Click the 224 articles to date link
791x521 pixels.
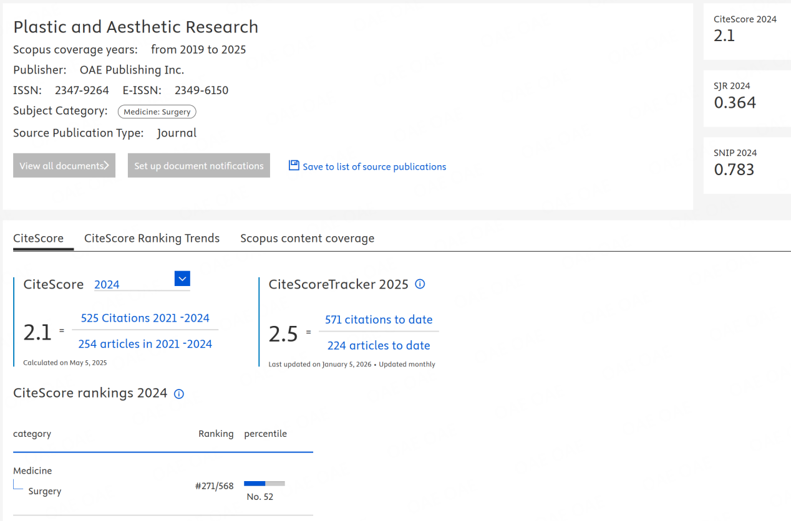click(379, 345)
